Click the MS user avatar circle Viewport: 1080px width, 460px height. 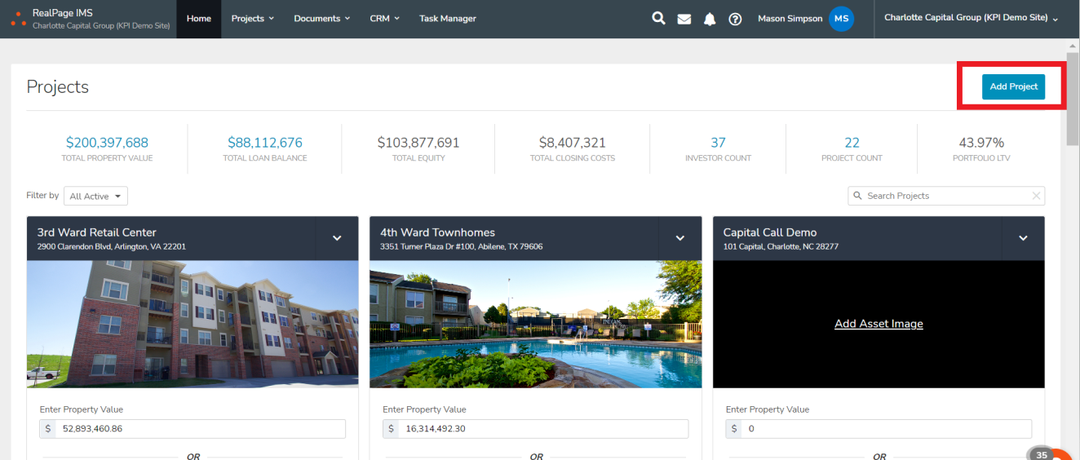pyautogui.click(x=841, y=19)
